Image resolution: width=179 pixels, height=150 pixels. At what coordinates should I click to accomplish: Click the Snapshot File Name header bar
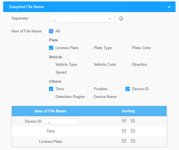[x=89, y=7]
